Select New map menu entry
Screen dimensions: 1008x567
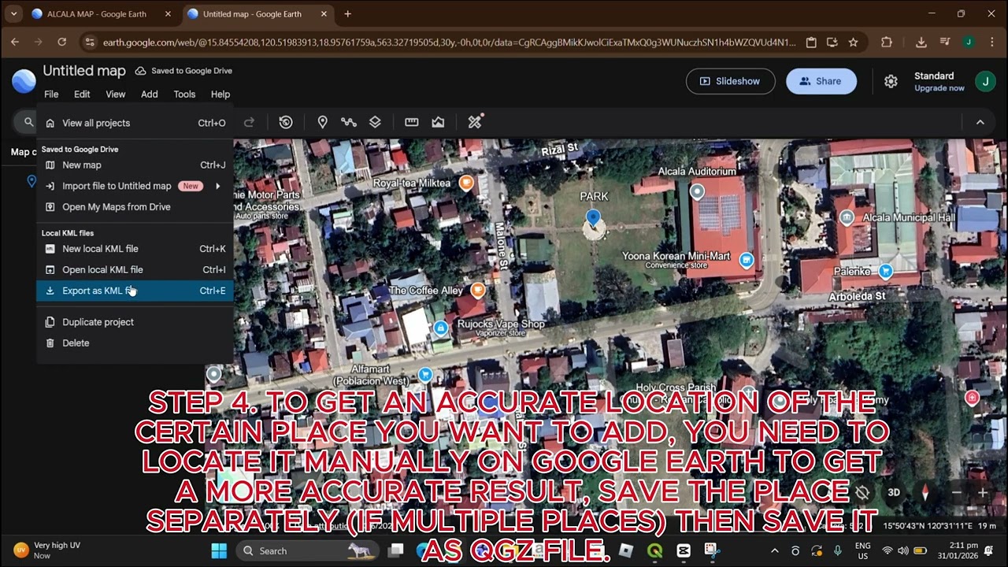(x=135, y=165)
